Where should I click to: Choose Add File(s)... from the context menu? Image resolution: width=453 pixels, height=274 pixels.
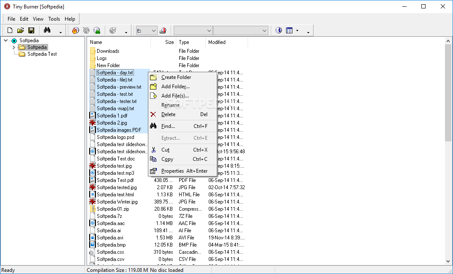pyautogui.click(x=183, y=96)
